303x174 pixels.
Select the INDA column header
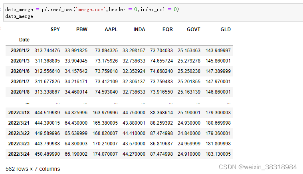point(139,29)
